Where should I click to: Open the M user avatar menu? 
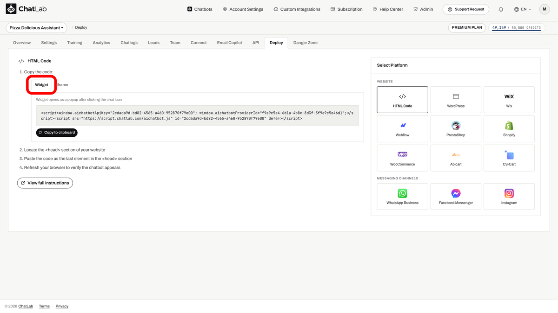pyautogui.click(x=545, y=9)
